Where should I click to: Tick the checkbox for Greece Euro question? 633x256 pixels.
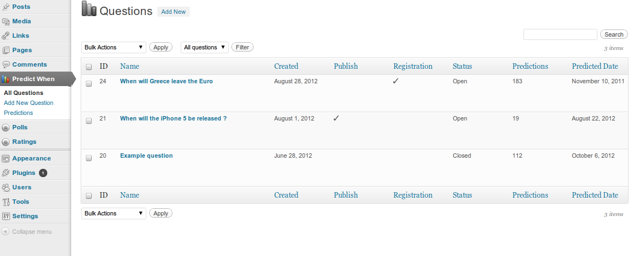tap(89, 83)
